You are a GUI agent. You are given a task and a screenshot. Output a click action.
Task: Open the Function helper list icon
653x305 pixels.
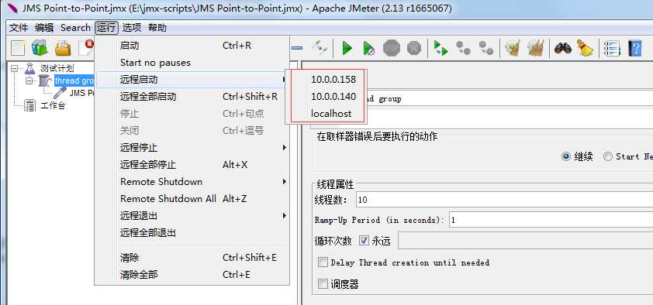pos(612,48)
